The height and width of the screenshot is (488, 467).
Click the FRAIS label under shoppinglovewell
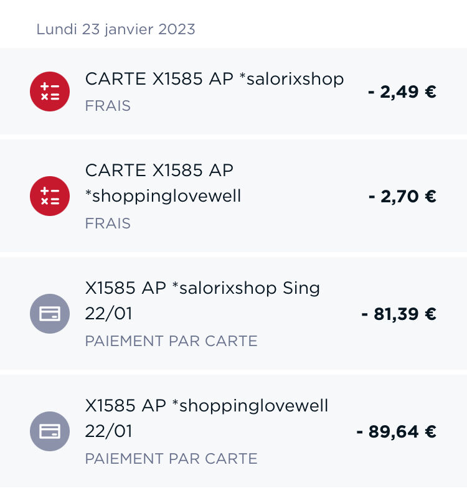(108, 223)
